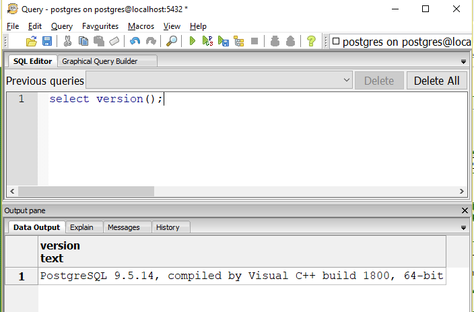474x312 pixels.
Task: Open the File menu
Action: [x=13, y=26]
